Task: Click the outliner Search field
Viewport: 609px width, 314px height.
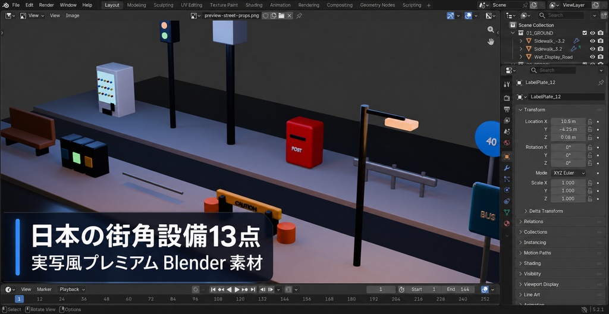Action: 561,15
